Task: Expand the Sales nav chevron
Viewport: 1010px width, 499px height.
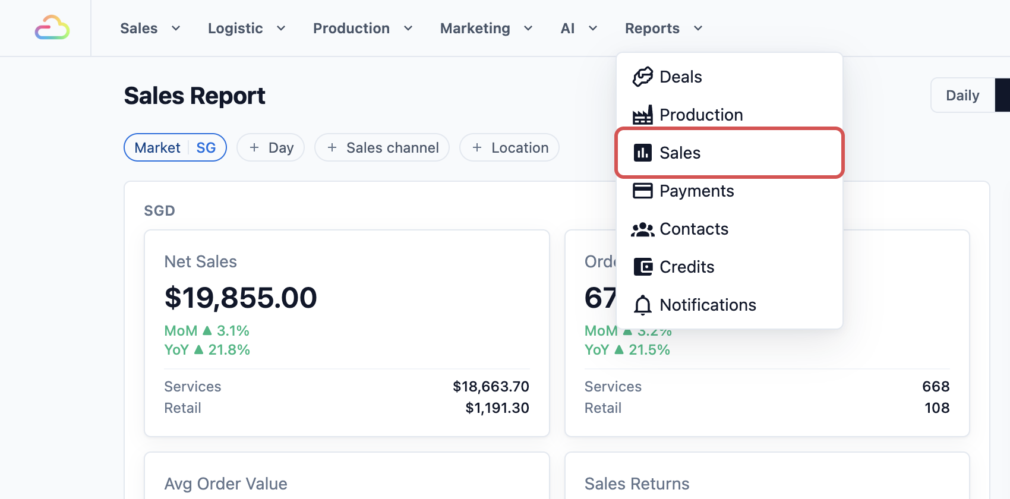Action: tap(176, 28)
